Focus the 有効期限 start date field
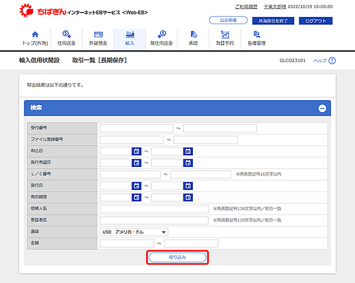Image resolution: width=355 pixels, height=283 pixels. pos(116,198)
